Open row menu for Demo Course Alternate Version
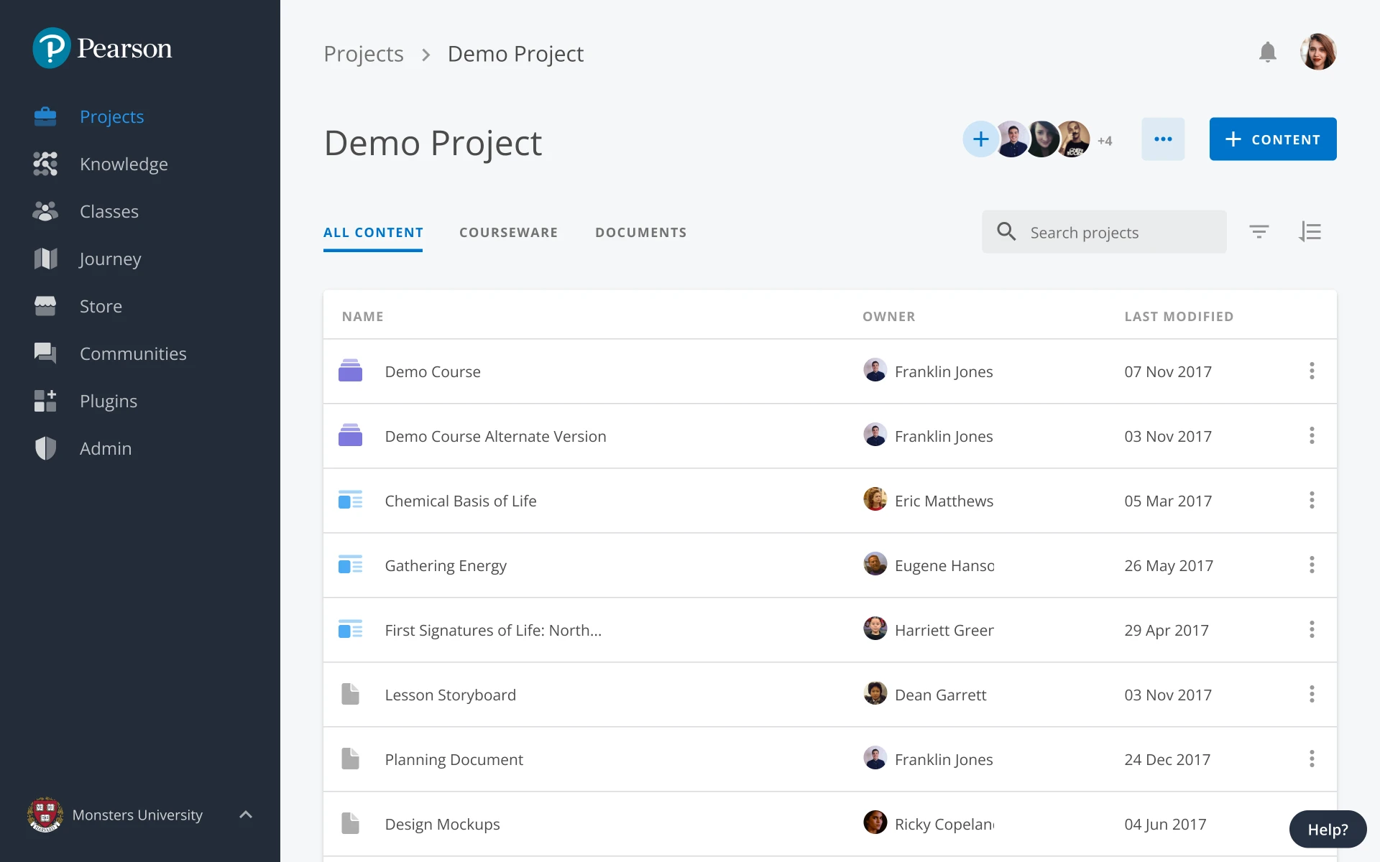 (1312, 435)
